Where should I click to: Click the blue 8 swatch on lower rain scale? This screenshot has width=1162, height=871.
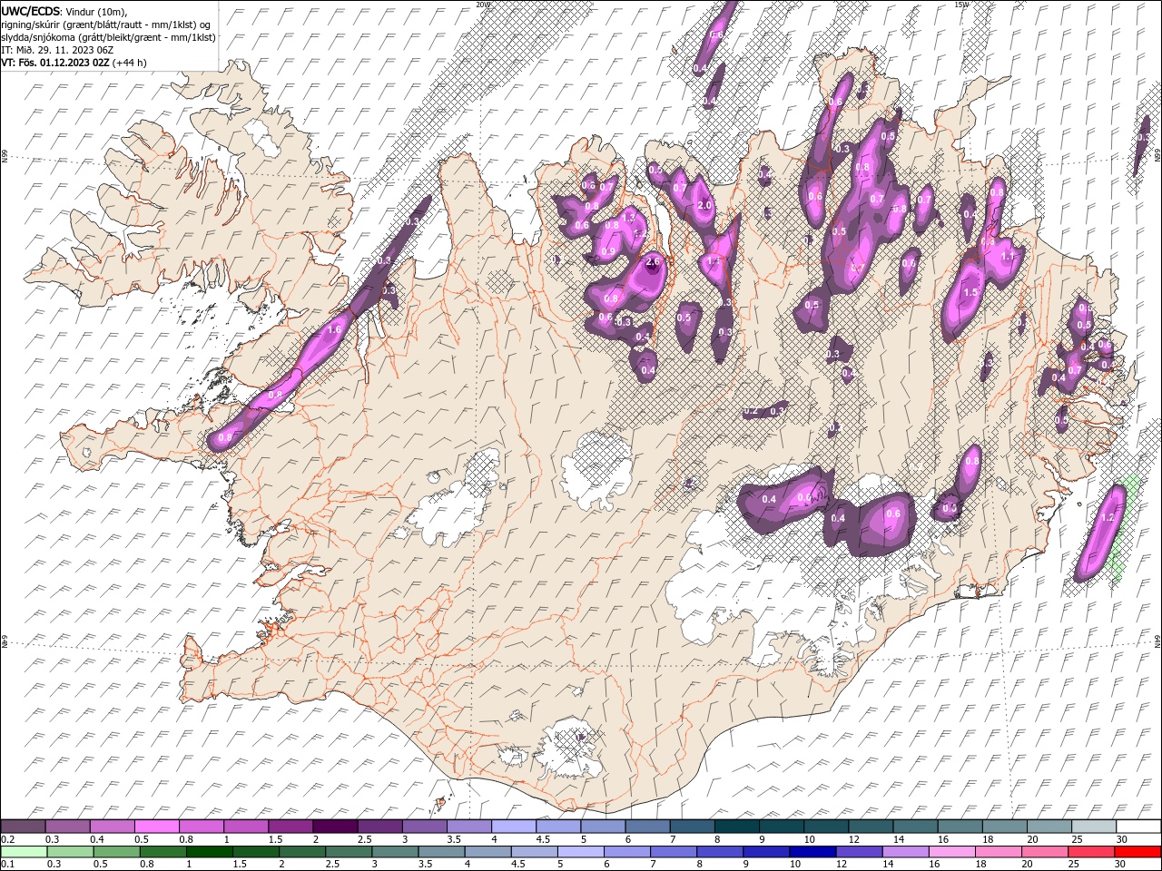[719, 852]
